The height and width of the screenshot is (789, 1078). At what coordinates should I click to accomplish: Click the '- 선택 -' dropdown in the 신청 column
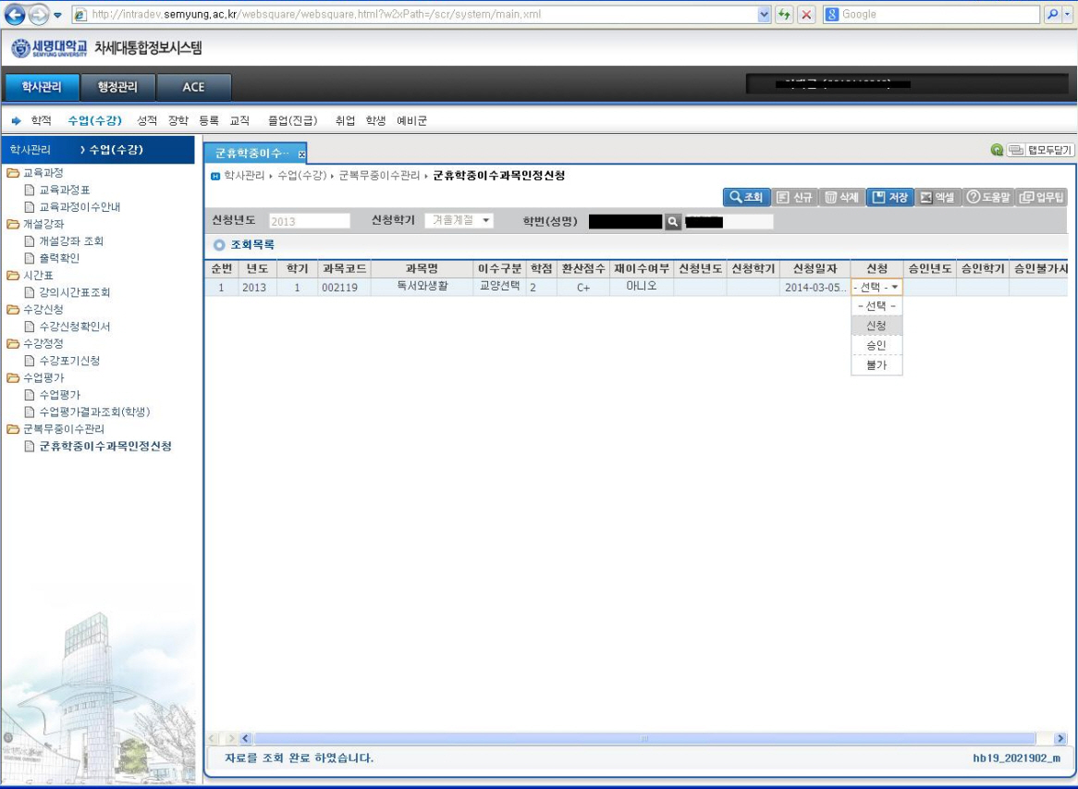[x=876, y=287]
